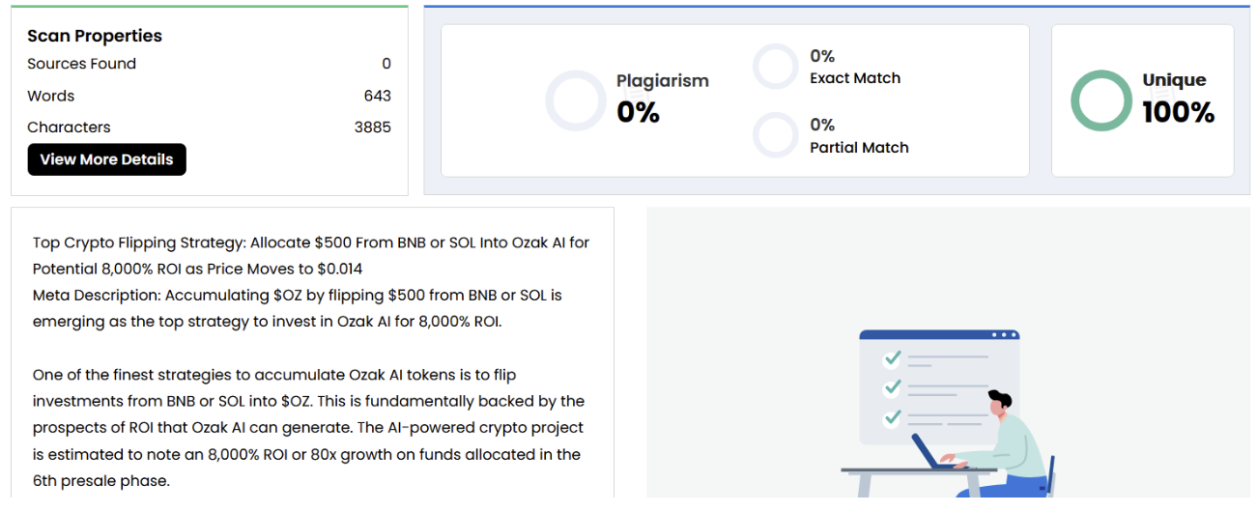Click the Plagiarism 0% label
1258x512 pixels.
(663, 98)
